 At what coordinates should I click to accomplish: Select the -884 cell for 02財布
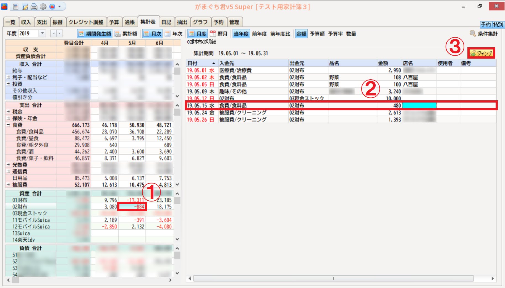pos(132,206)
